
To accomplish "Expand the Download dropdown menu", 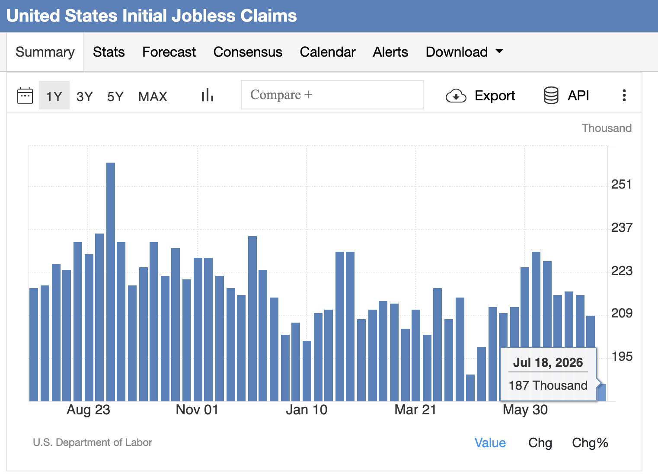I will pos(464,52).
